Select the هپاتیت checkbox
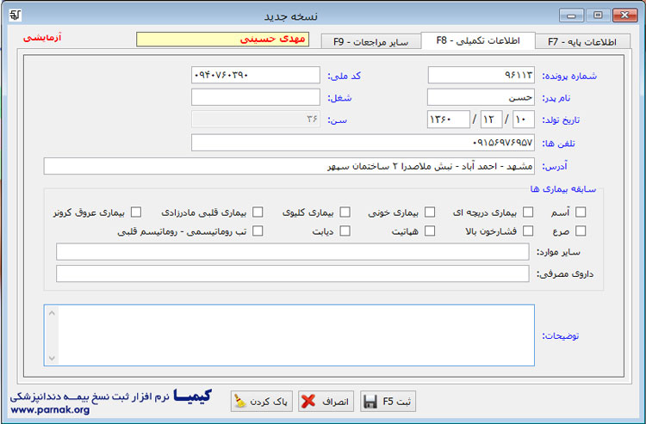Image resolution: width=646 pixels, height=424 pixels. coord(430,230)
